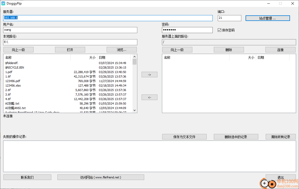Click inside the failed operations log box
The height and width of the screenshot is (189, 299).
point(149,156)
